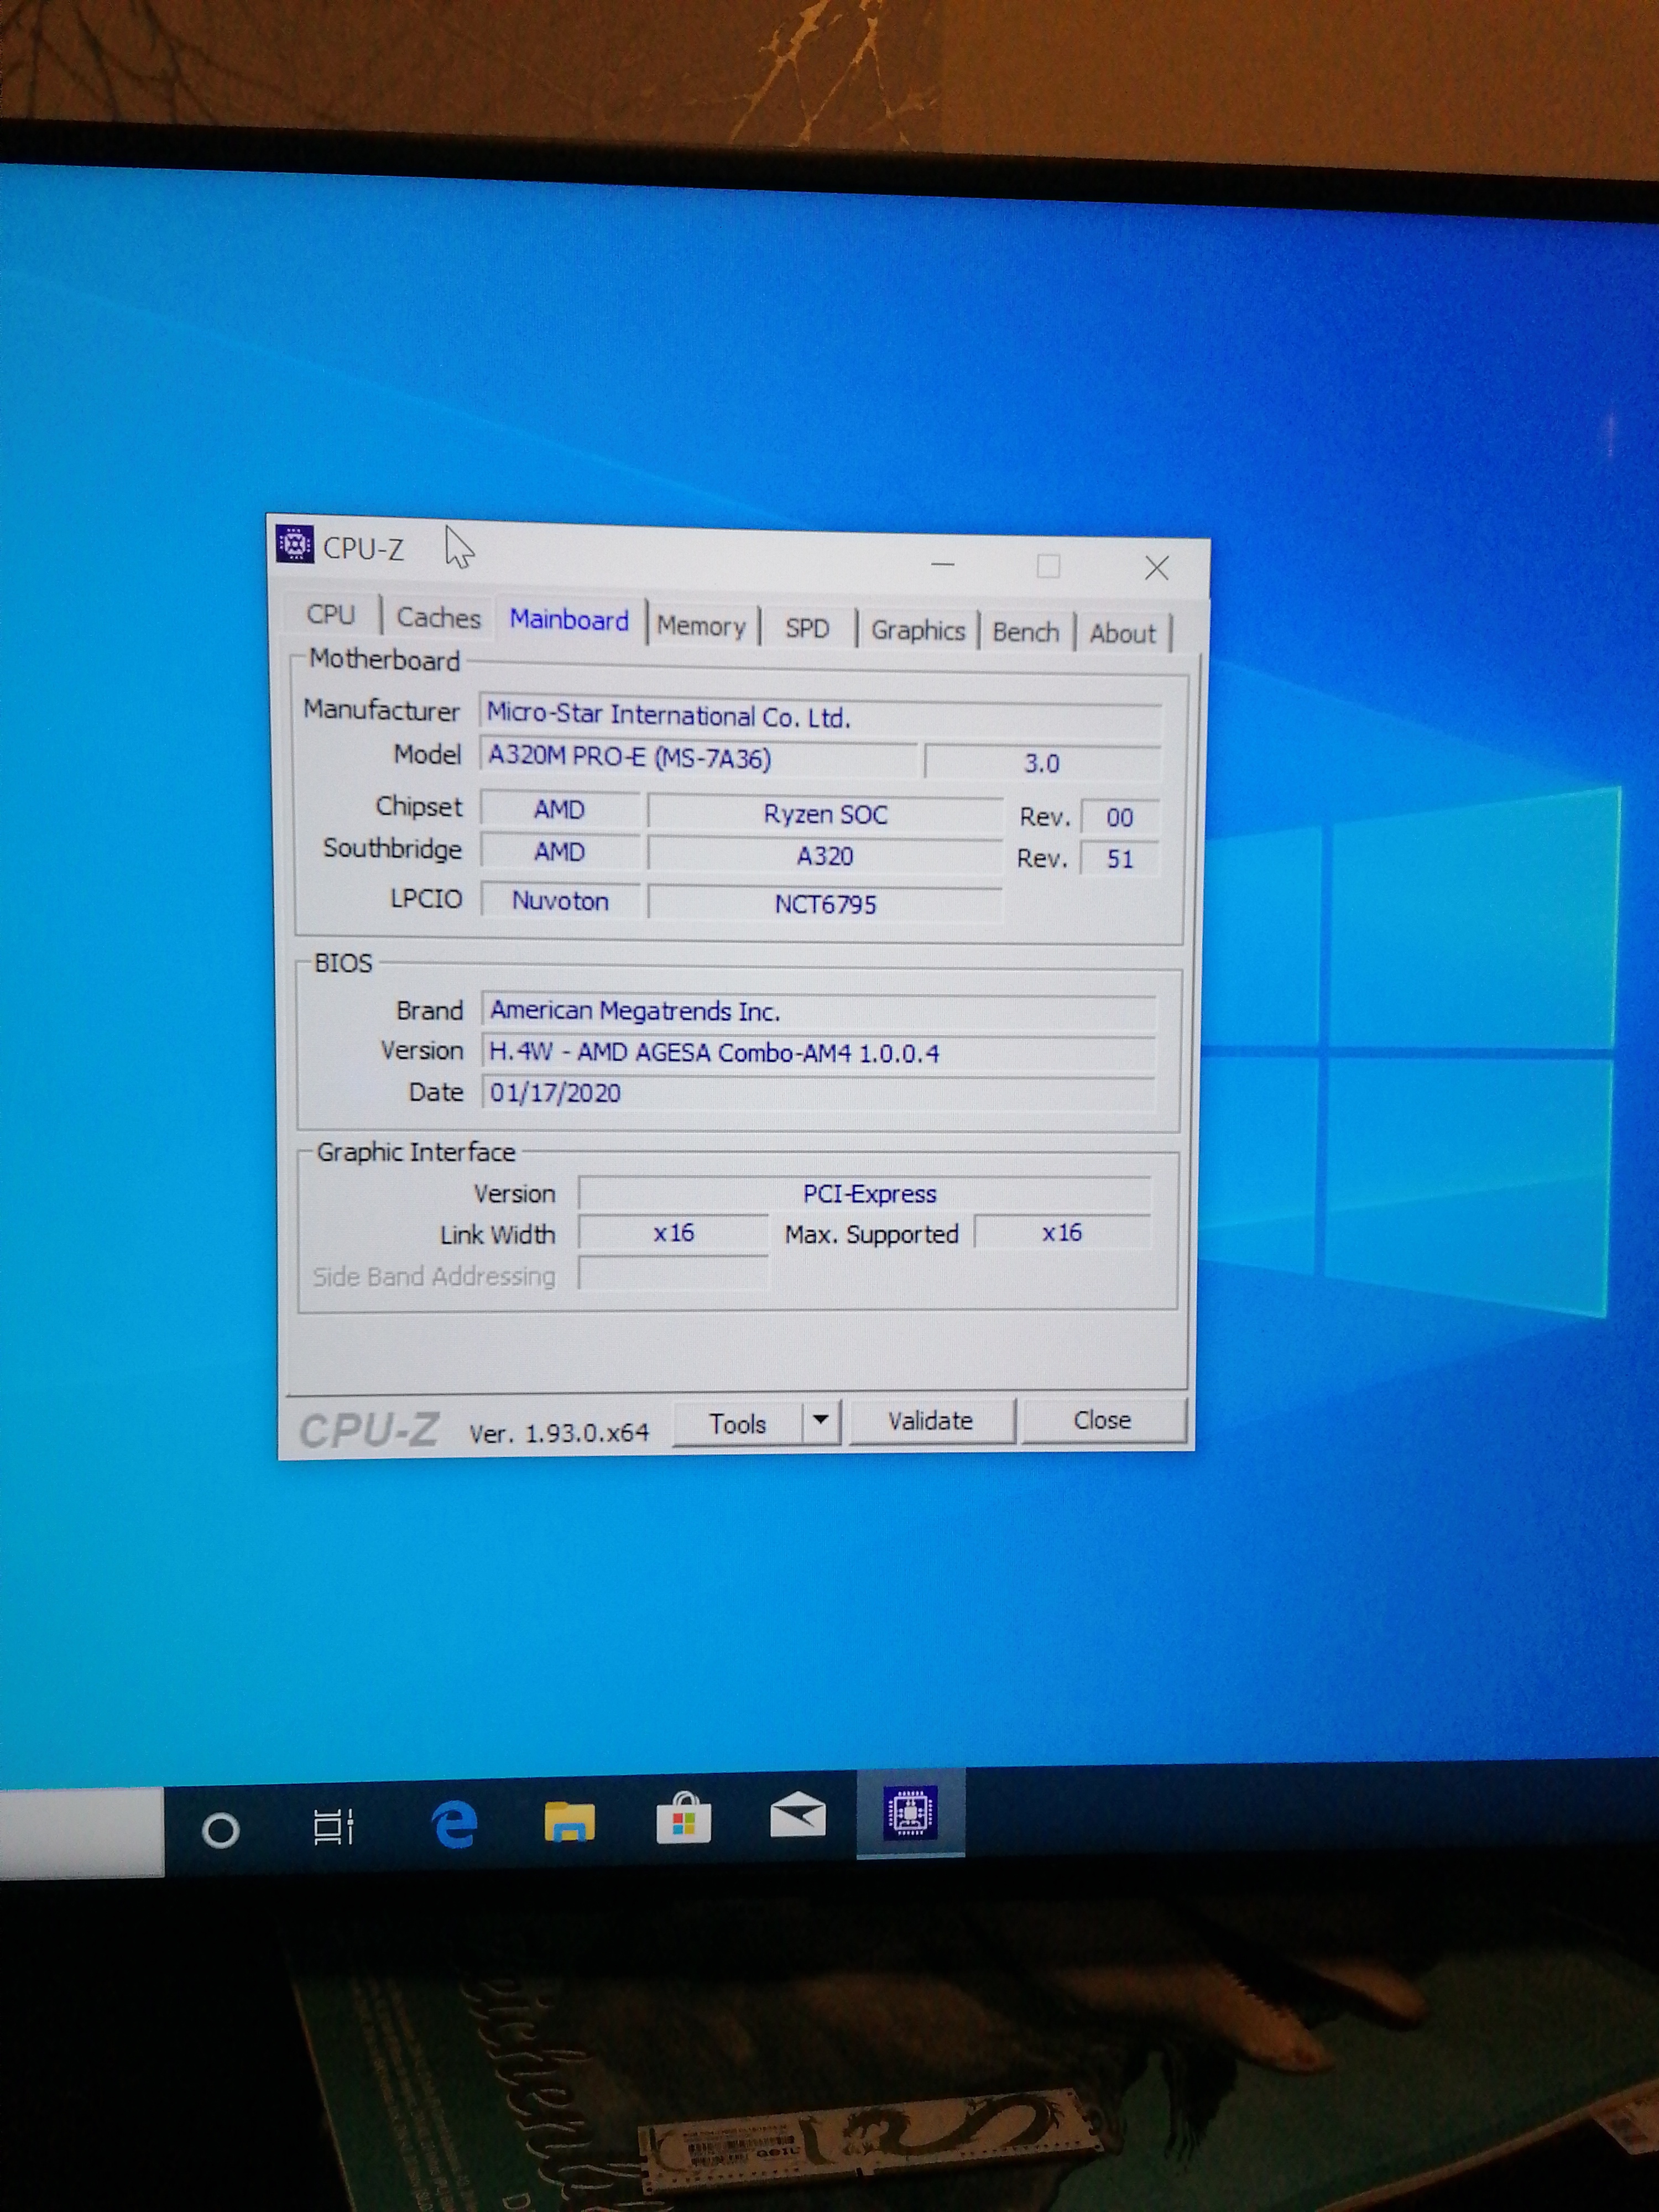Screen dimensions: 1659x2212
Task: Click the LPCIO vendor Nuvoton
Action: point(560,900)
